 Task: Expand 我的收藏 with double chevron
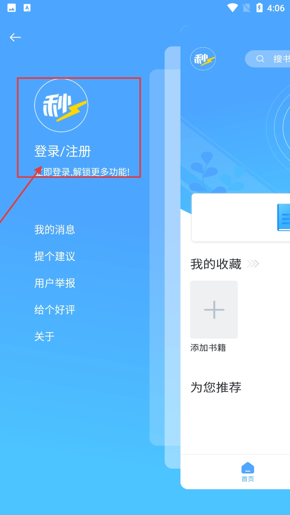coord(253,264)
